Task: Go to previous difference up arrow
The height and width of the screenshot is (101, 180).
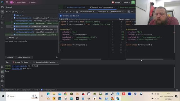Action: tap(61, 12)
